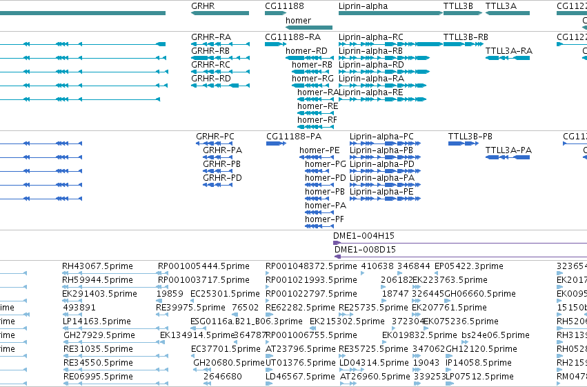Select EST labeled 2646680
The image size is (587, 387).
223,377
